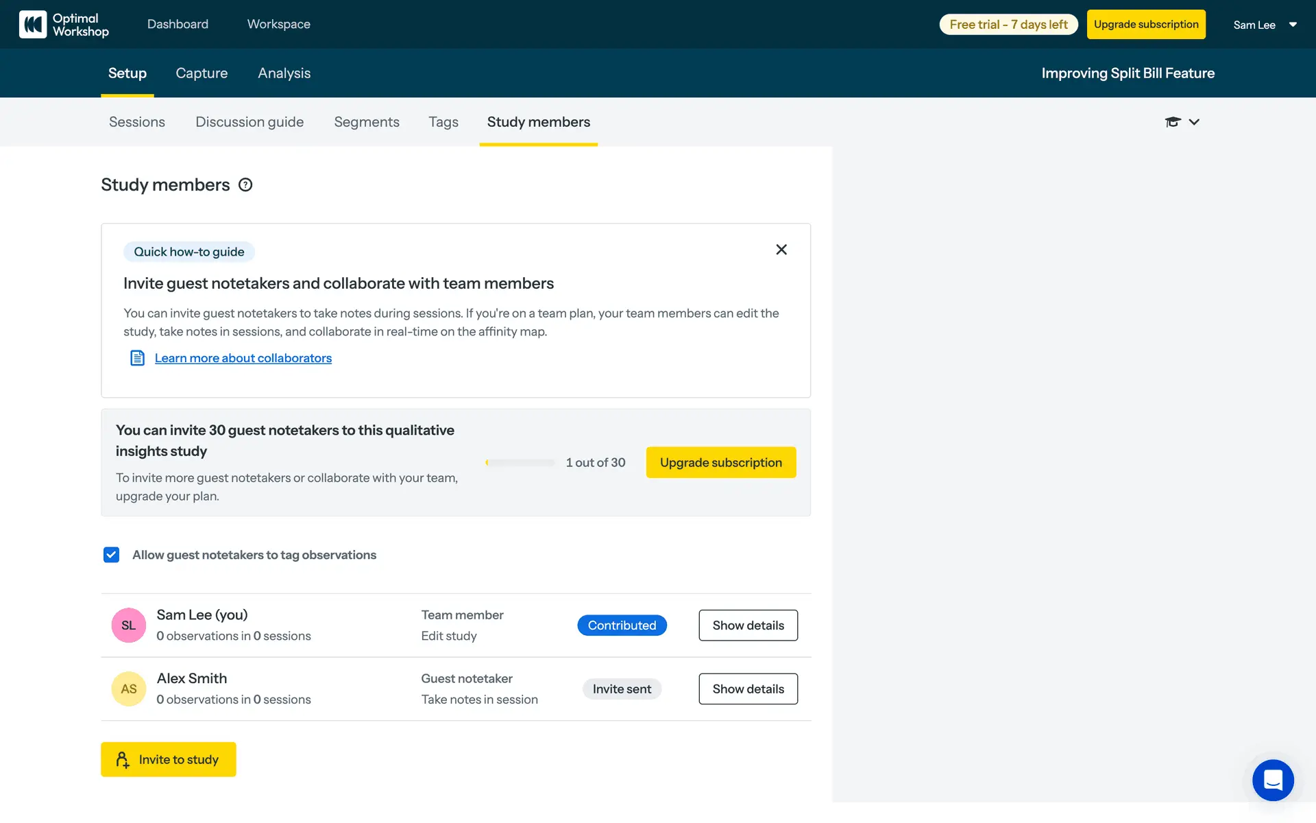The height and width of the screenshot is (823, 1316).
Task: Click Alex Smith's AS avatar
Action: tap(129, 689)
